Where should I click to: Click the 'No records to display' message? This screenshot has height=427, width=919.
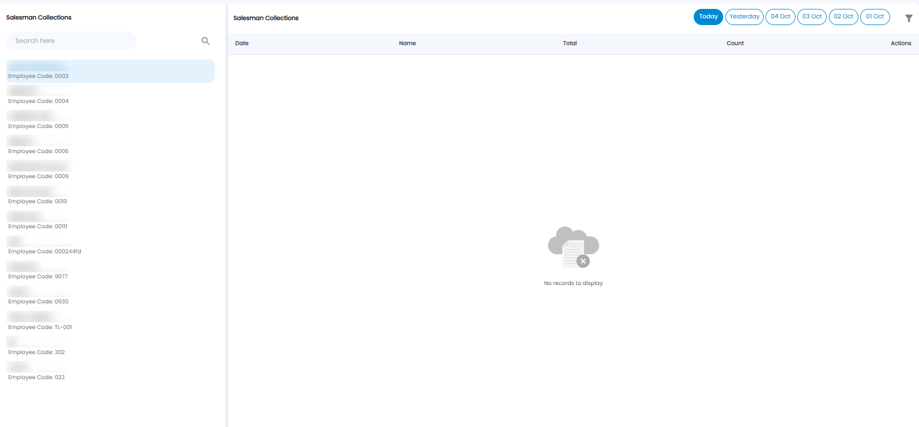click(573, 283)
